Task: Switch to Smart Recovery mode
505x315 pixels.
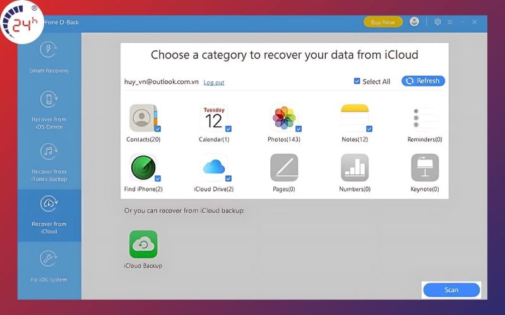Action: [49, 58]
